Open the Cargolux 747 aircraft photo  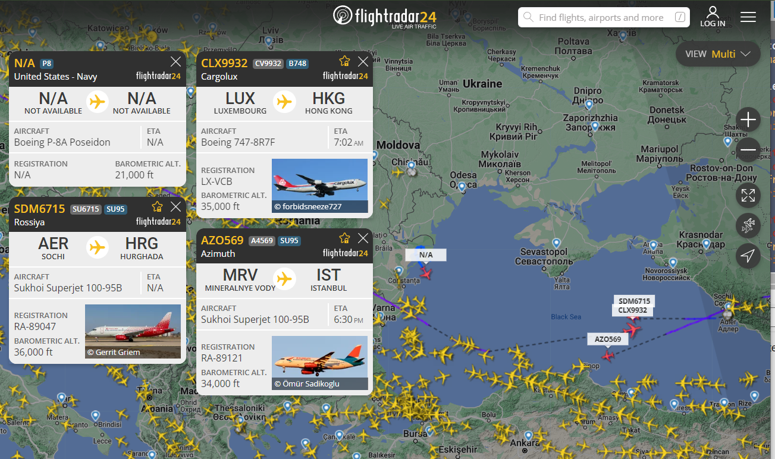tap(319, 186)
